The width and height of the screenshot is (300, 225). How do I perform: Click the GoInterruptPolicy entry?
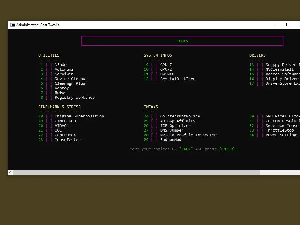pyautogui.click(x=180, y=116)
